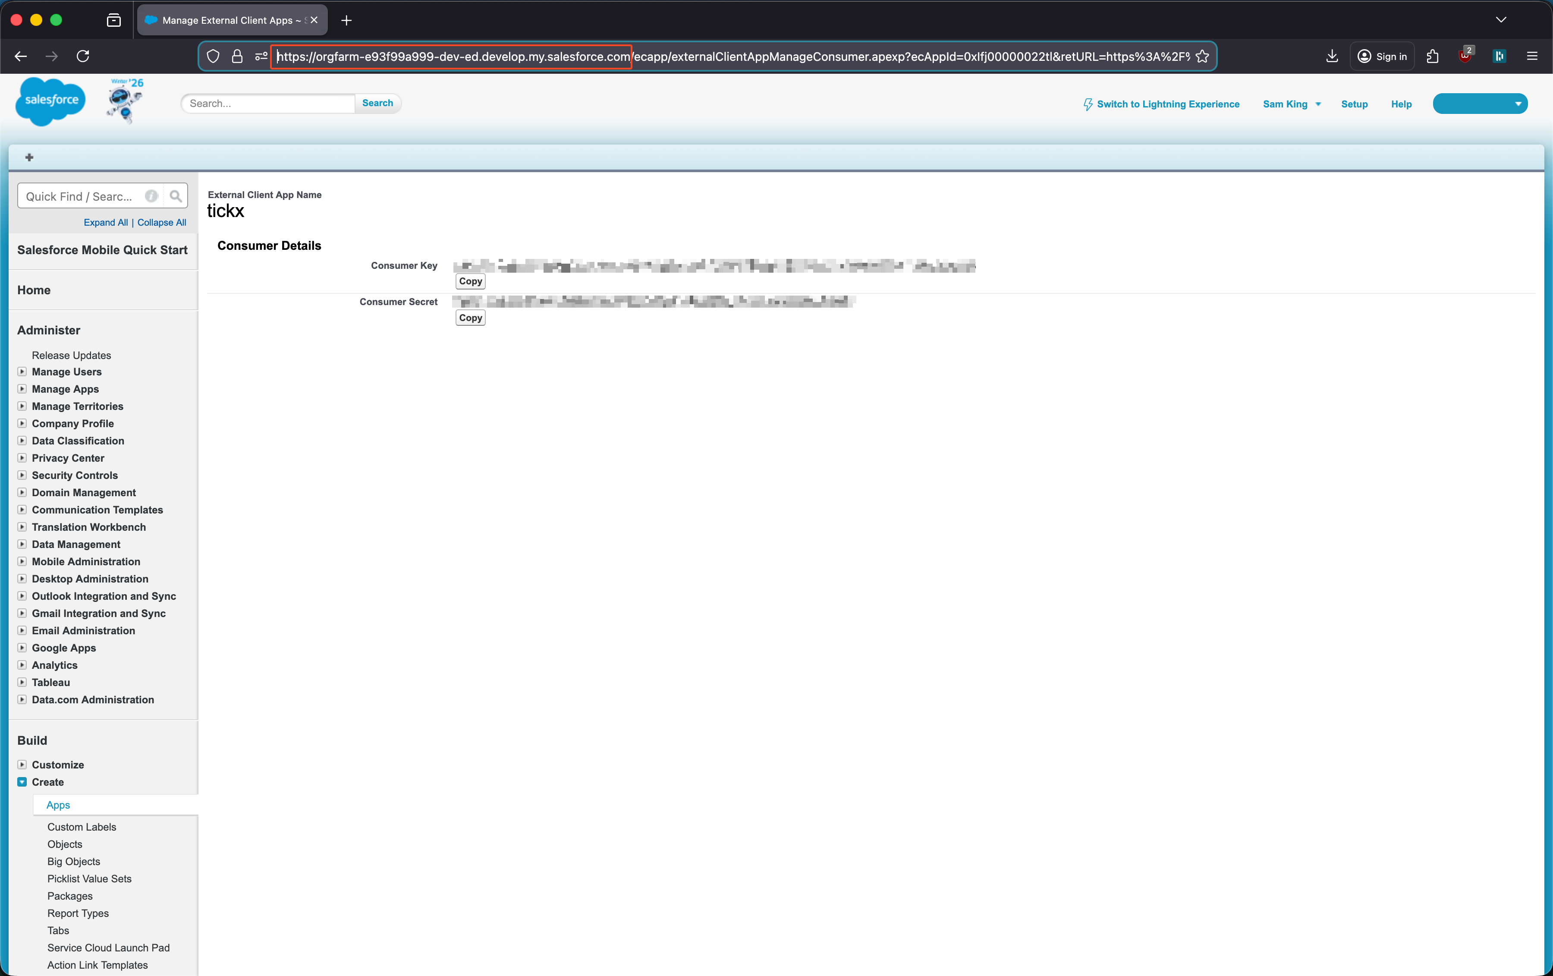Image resolution: width=1553 pixels, height=976 pixels.
Task: Click the plus tab icon in app bar
Action: 29,157
